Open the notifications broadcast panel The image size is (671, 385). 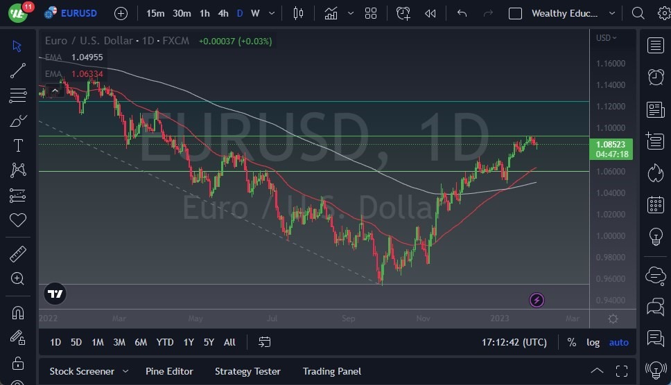[656, 370]
